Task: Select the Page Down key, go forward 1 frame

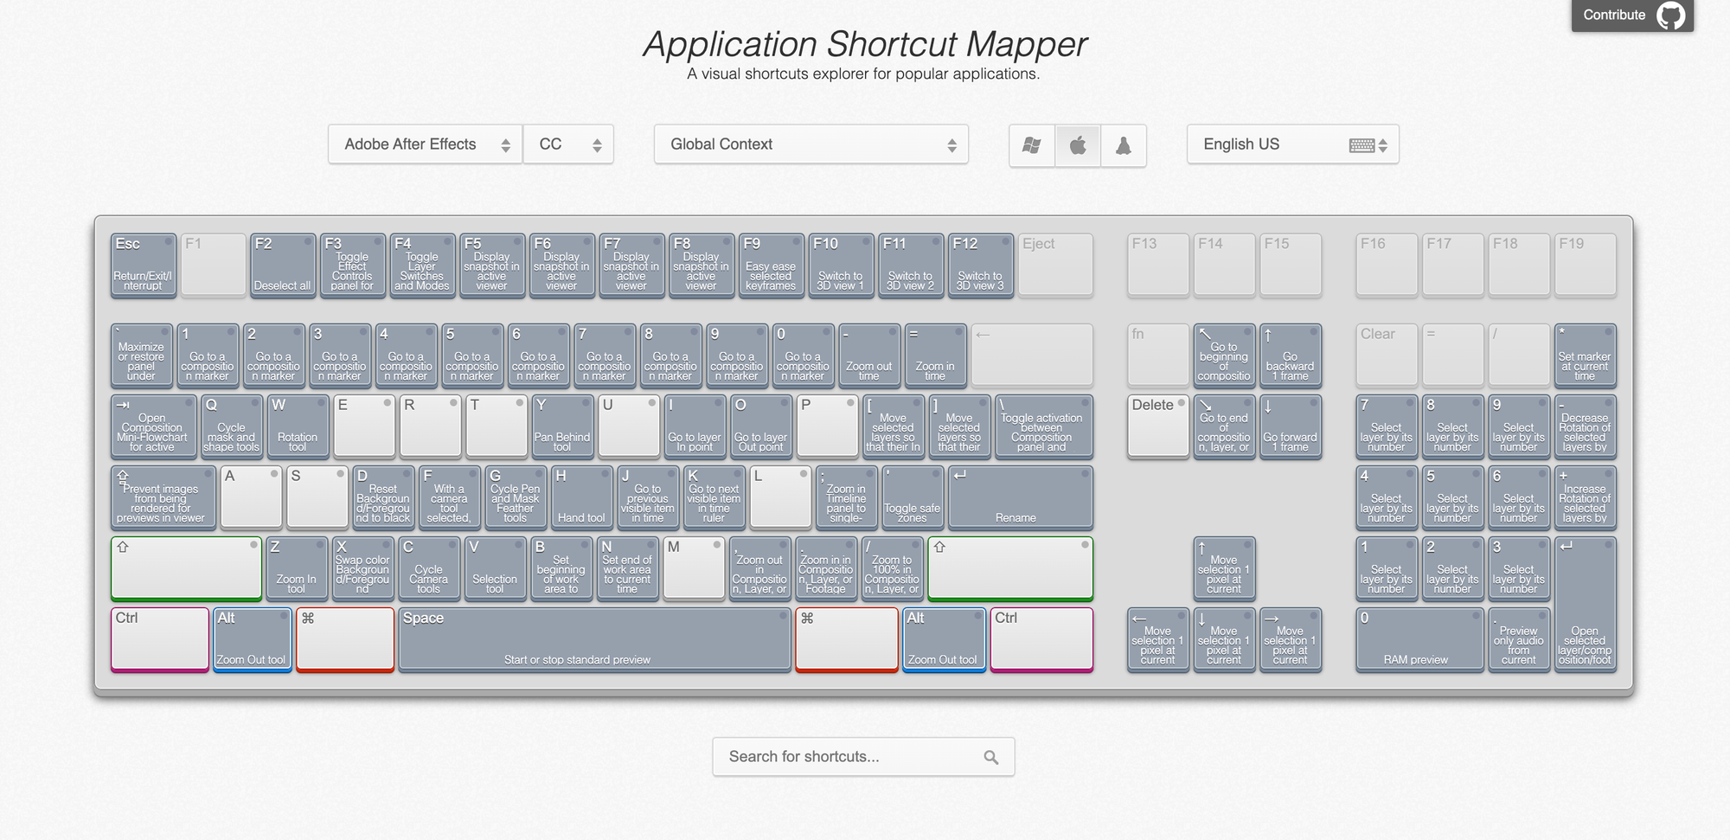Action: click(1291, 426)
